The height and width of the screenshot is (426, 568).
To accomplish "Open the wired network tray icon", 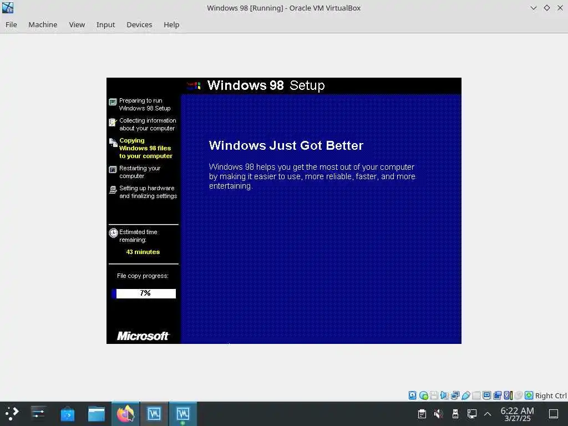I will (471, 414).
